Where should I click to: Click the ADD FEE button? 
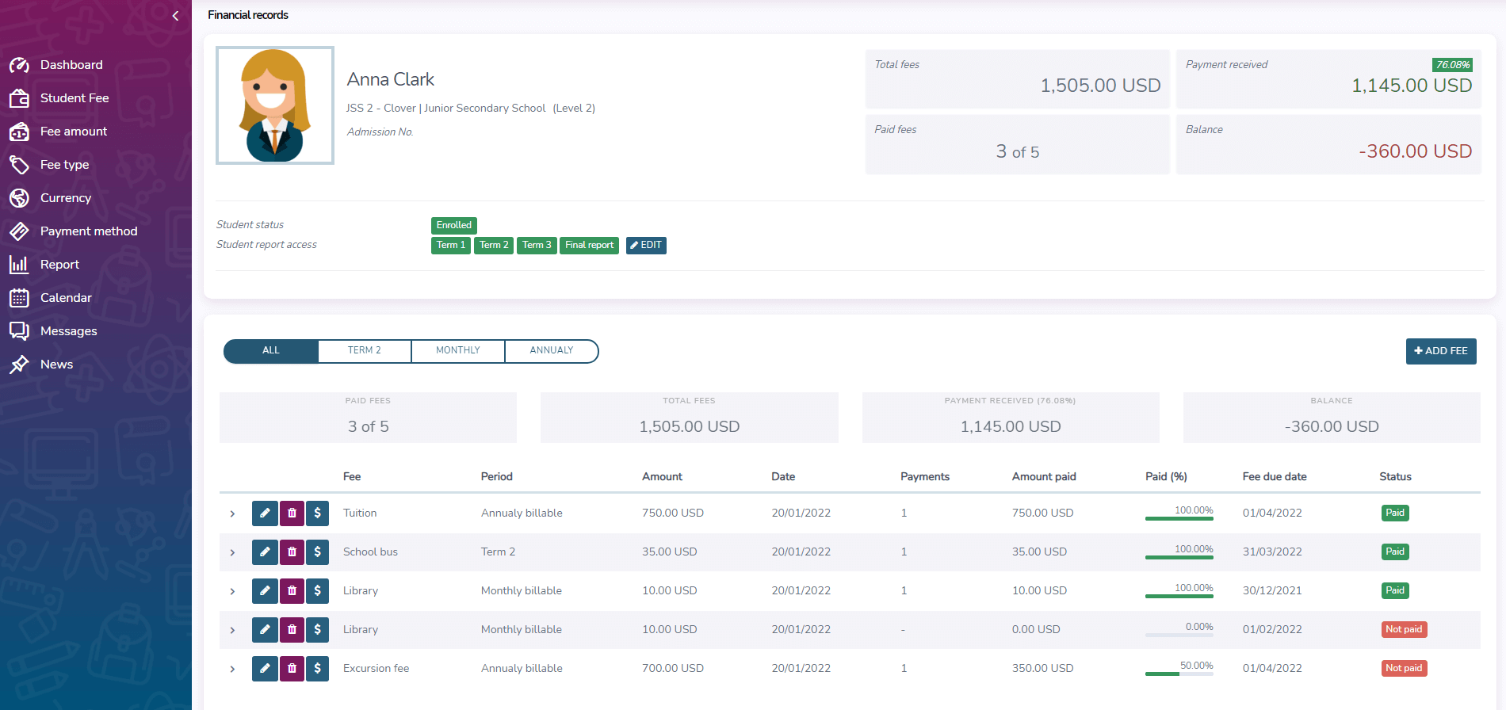1440,351
